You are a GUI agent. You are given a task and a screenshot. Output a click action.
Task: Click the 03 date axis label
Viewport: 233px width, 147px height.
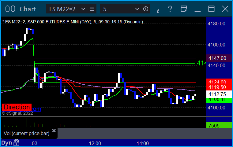pos(35,143)
